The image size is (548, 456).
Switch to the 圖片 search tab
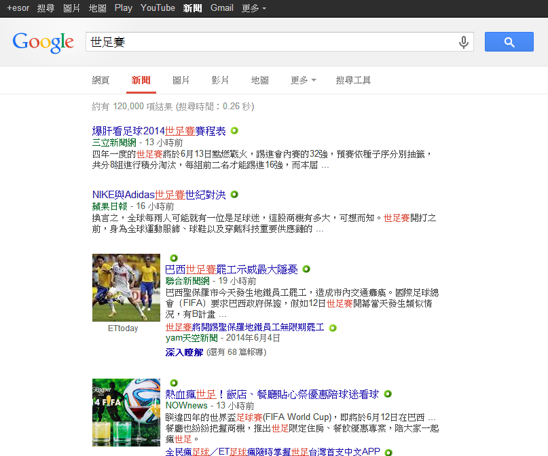coord(181,80)
